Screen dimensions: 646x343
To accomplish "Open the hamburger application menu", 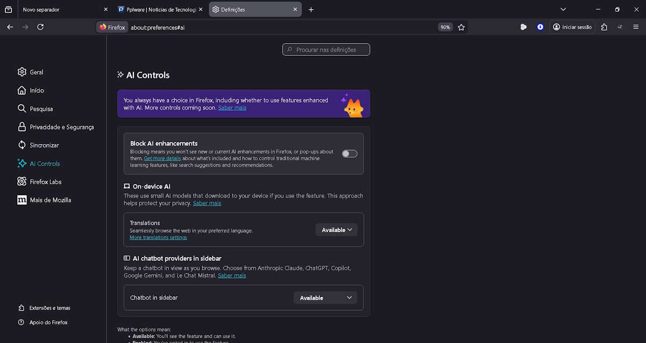I will click(636, 27).
